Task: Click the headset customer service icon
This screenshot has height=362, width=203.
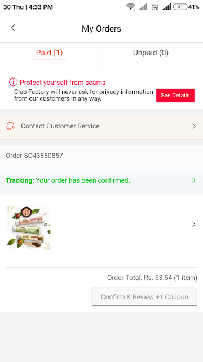Action: pyautogui.click(x=10, y=126)
